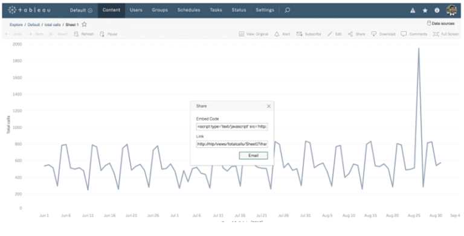This screenshot has width=464, height=236.
Task: Switch to the Content tab
Action: coord(111,10)
